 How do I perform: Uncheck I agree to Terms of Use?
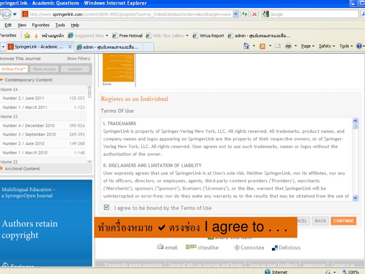(x=107, y=207)
